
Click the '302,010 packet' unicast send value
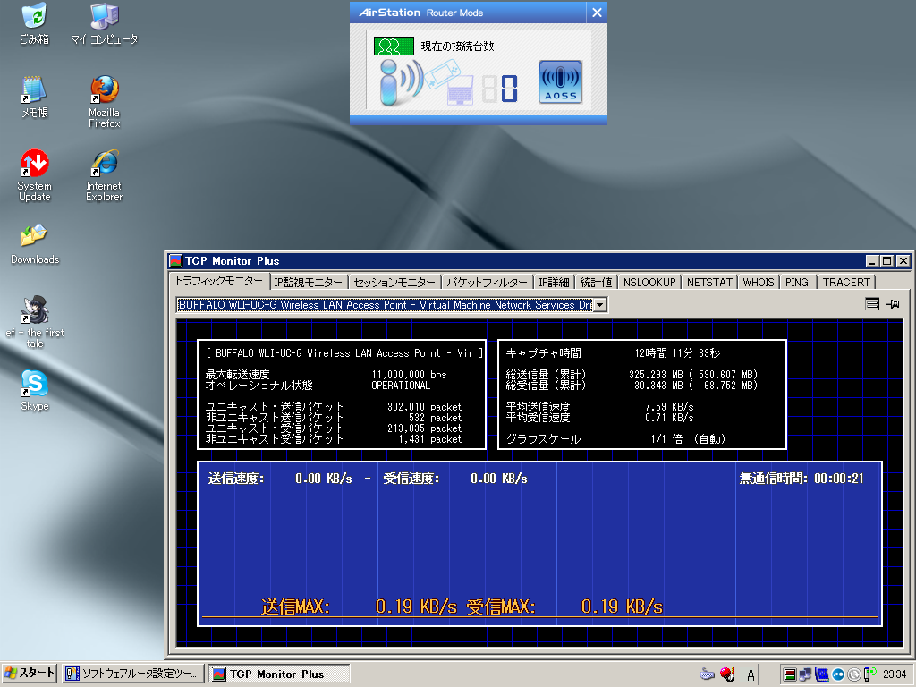click(x=424, y=407)
